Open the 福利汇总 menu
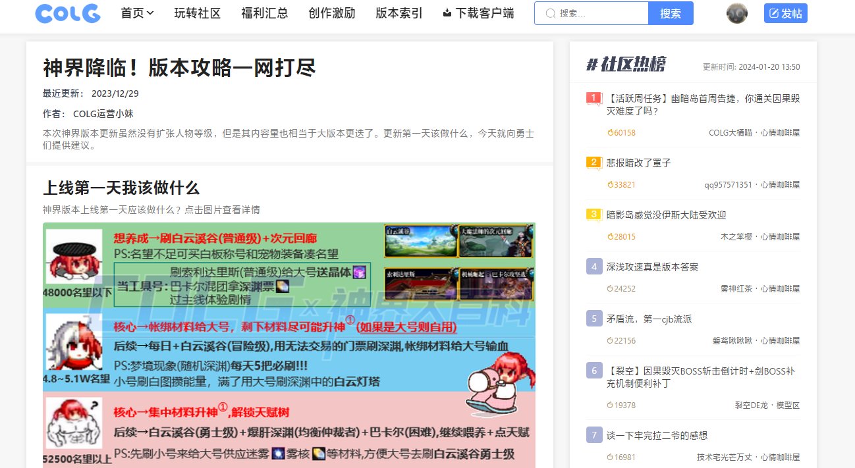The image size is (855, 468). [264, 13]
